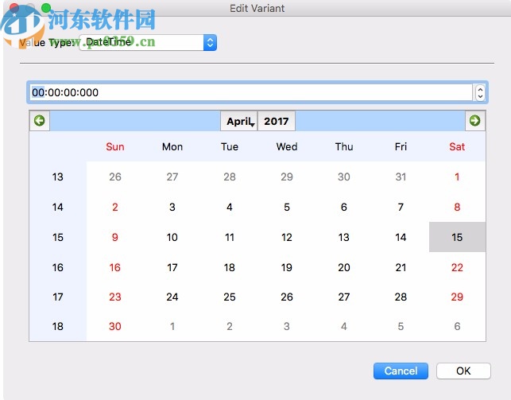511x400 pixels.
Task: Choose April 21 date cell
Action: click(x=401, y=268)
